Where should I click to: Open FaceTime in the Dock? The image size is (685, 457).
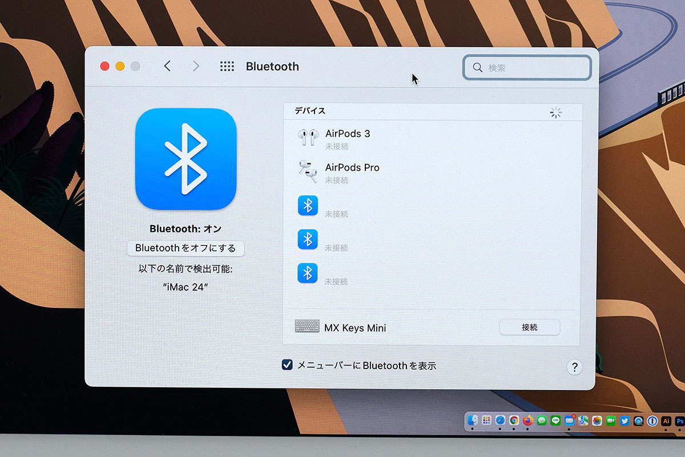point(611,420)
